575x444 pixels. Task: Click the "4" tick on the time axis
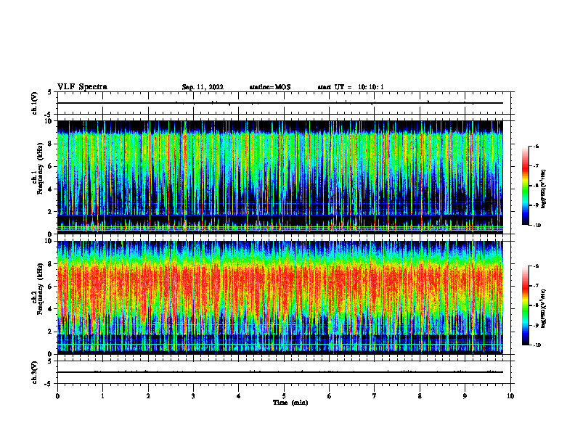(238, 396)
